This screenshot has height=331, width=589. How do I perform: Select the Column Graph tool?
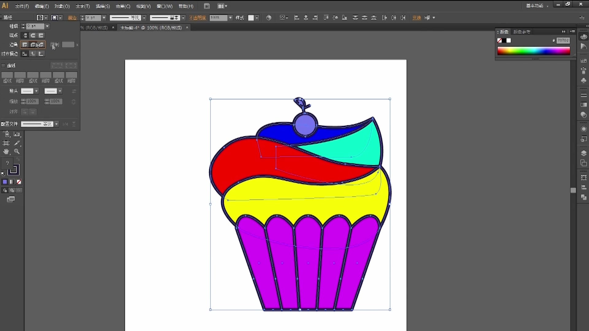(x=17, y=134)
